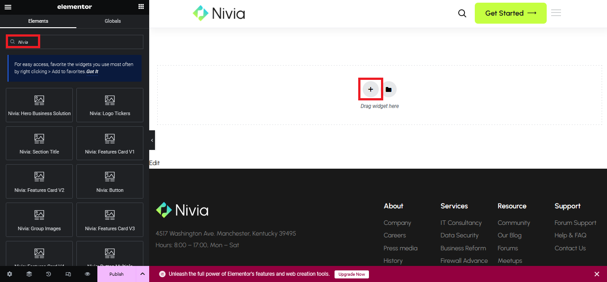Open the revision history icon

48,274
